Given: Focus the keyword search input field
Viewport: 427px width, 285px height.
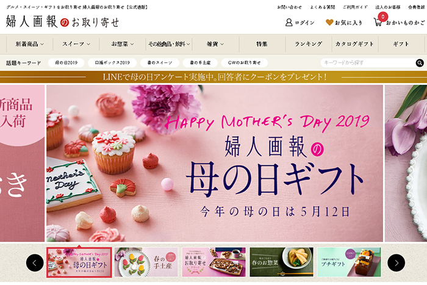Looking at the screenshot, I should [368, 63].
